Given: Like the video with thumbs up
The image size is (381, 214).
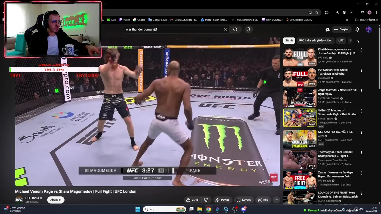Looking at the screenshot, I should click(192, 200).
